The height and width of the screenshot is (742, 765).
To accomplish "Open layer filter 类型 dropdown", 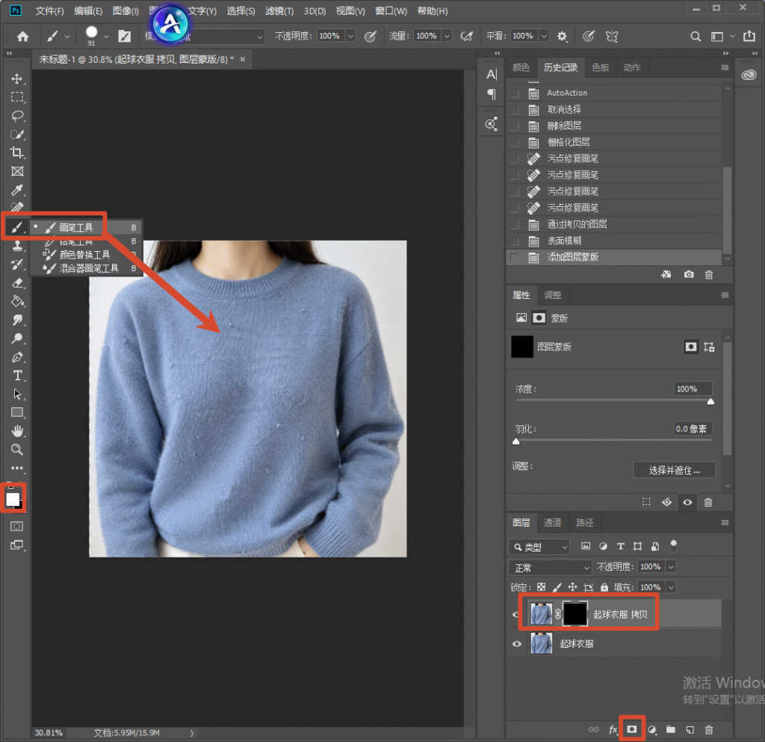I will [539, 547].
